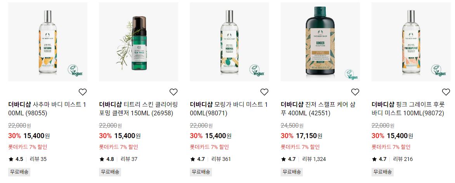This screenshot has width=455, height=183.
Task: Click the star rating 4.8 of Tea Tree cleanser
Action: pos(106,159)
